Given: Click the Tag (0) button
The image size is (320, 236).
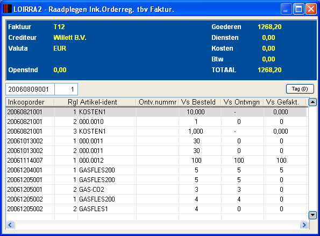Looking at the screenshot, I should 300,89.
